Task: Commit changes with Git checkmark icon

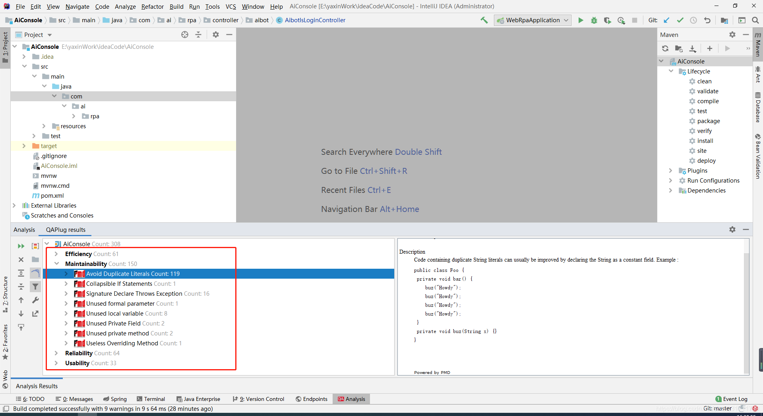Action: [680, 20]
